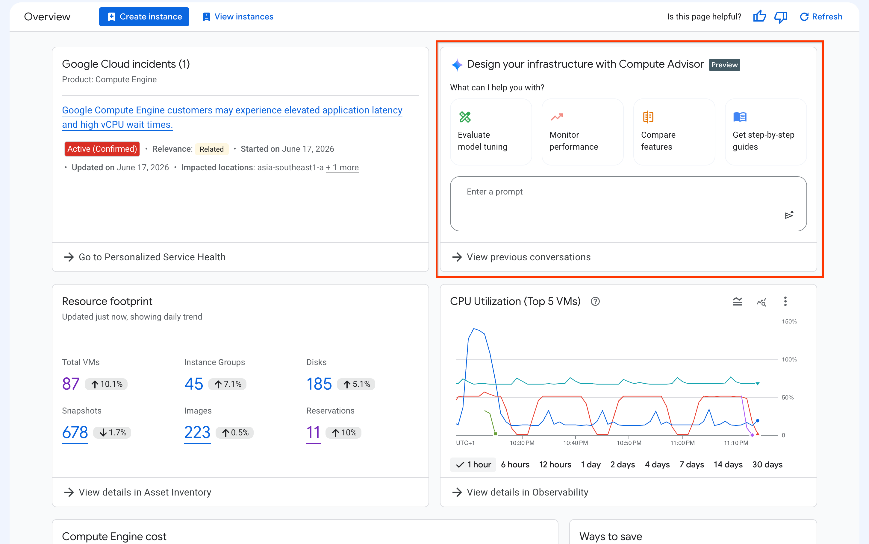This screenshot has width=869, height=544.
Task: Select the 7 days time range
Action: click(691, 464)
